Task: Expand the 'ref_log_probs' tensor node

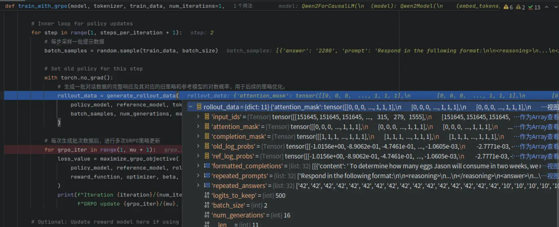Action: point(198,156)
